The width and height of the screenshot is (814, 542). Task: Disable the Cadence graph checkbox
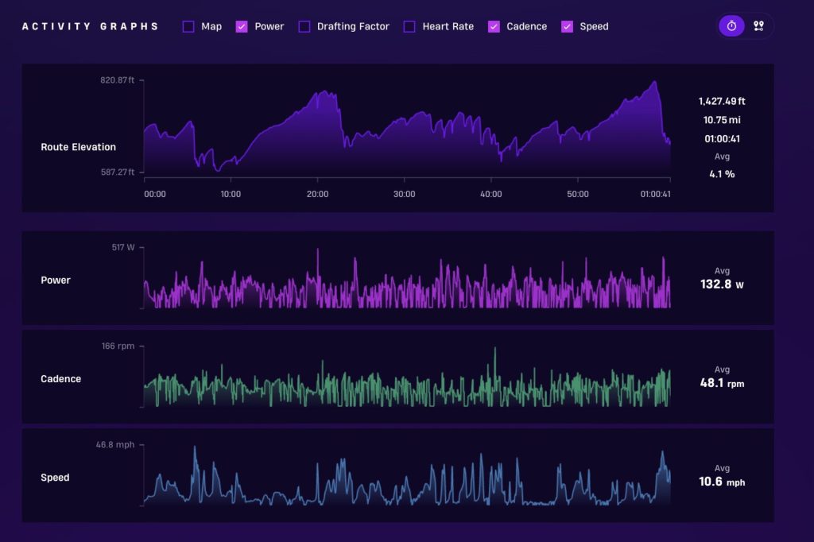pos(494,26)
